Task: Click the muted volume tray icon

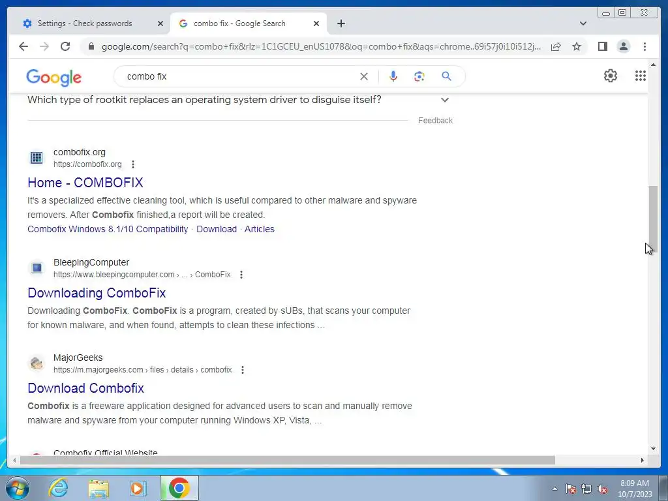Action: point(602,489)
